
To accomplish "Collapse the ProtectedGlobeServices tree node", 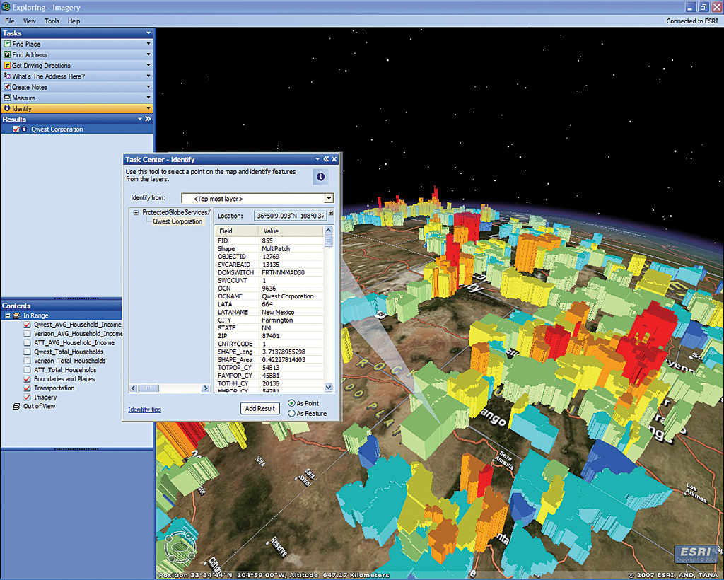I will [x=136, y=212].
